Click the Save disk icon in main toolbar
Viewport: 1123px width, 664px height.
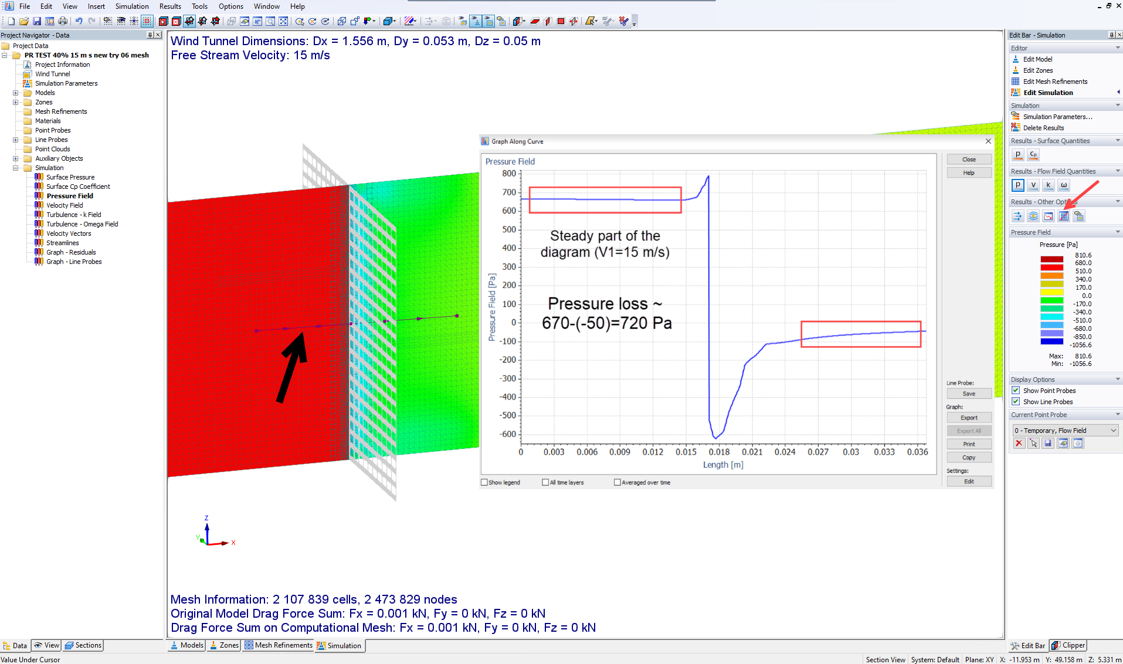pyautogui.click(x=37, y=21)
